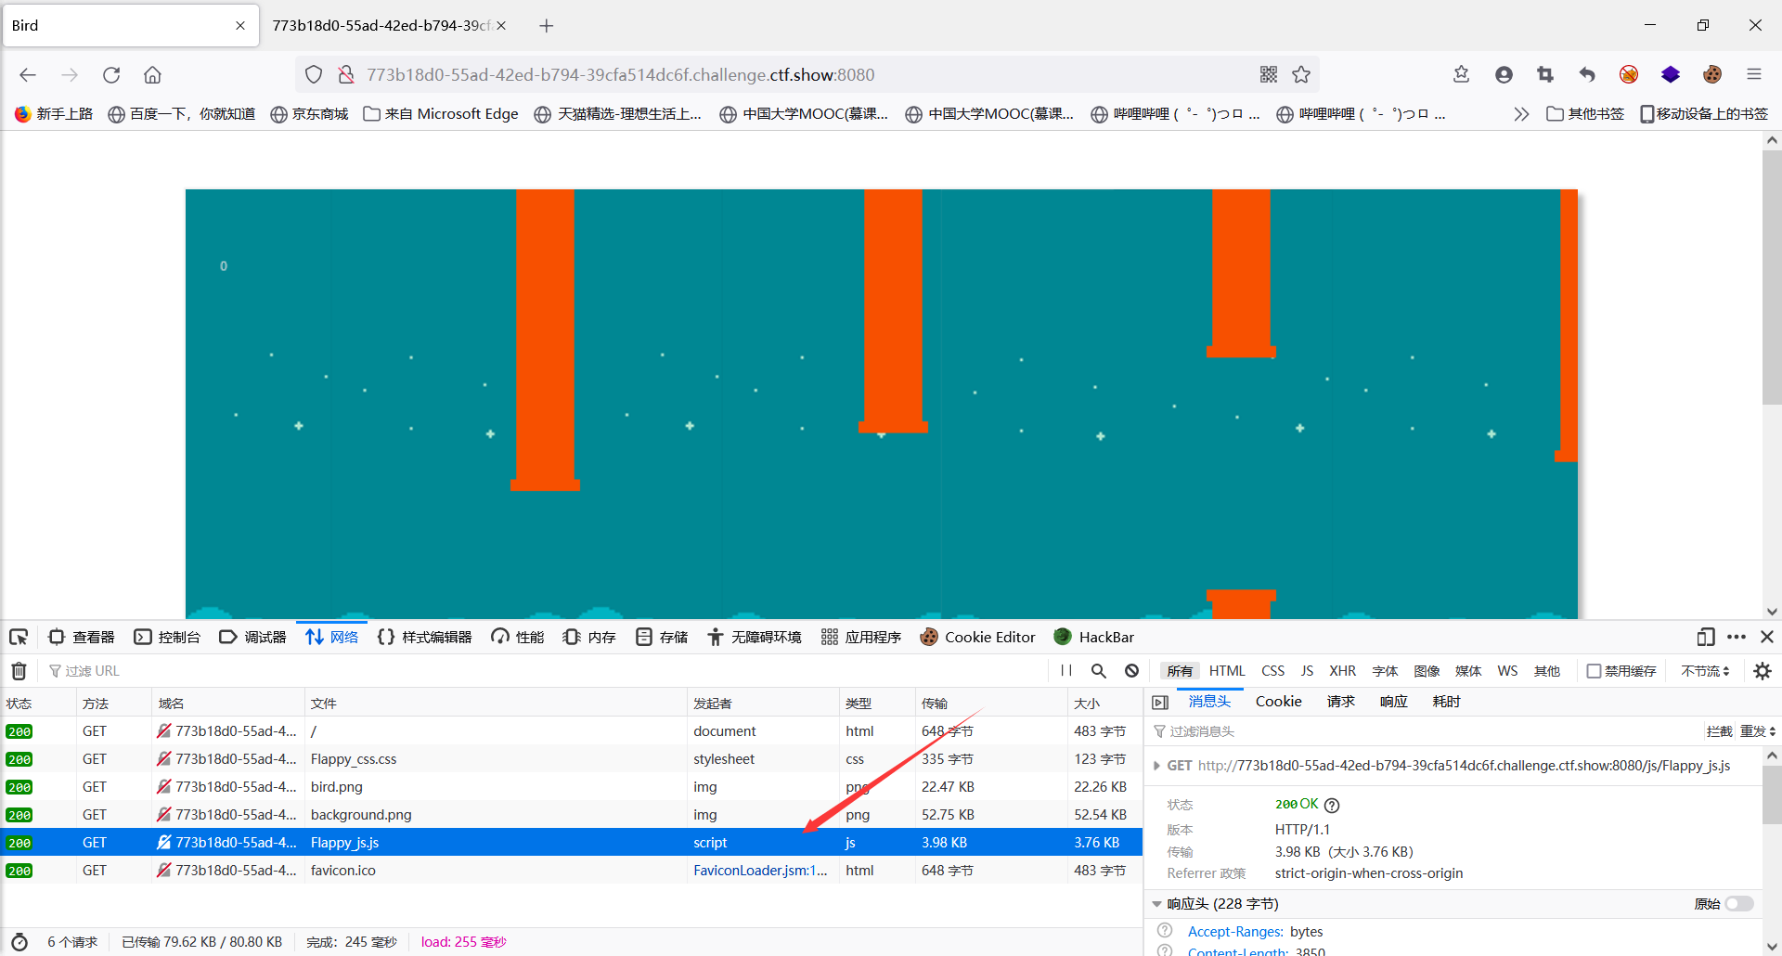Open the 查看器 inspector panel
The image size is (1782, 956).
[82, 638]
